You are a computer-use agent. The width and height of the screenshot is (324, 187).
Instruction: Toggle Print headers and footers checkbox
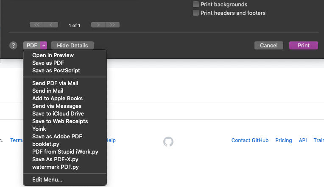[196, 13]
